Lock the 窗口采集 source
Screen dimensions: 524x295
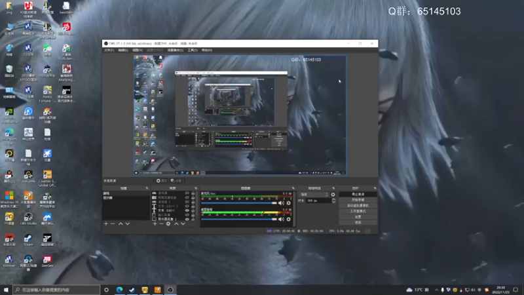click(193, 215)
